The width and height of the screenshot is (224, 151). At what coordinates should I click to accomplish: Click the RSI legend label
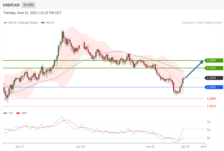click(x=11, y=113)
